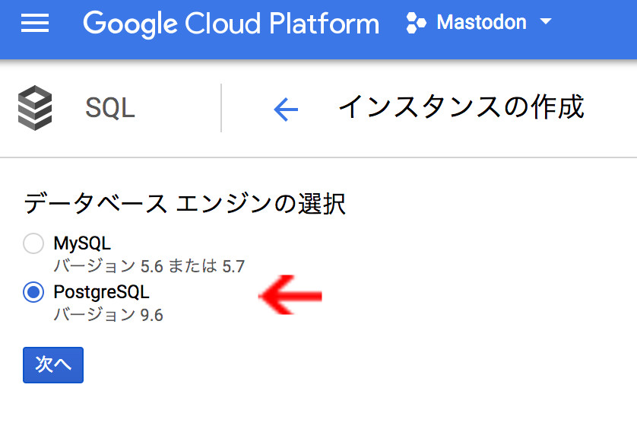This screenshot has height=429, width=637.
Task: Click the バージョン 9.6 description text
Action: pyautogui.click(x=108, y=314)
